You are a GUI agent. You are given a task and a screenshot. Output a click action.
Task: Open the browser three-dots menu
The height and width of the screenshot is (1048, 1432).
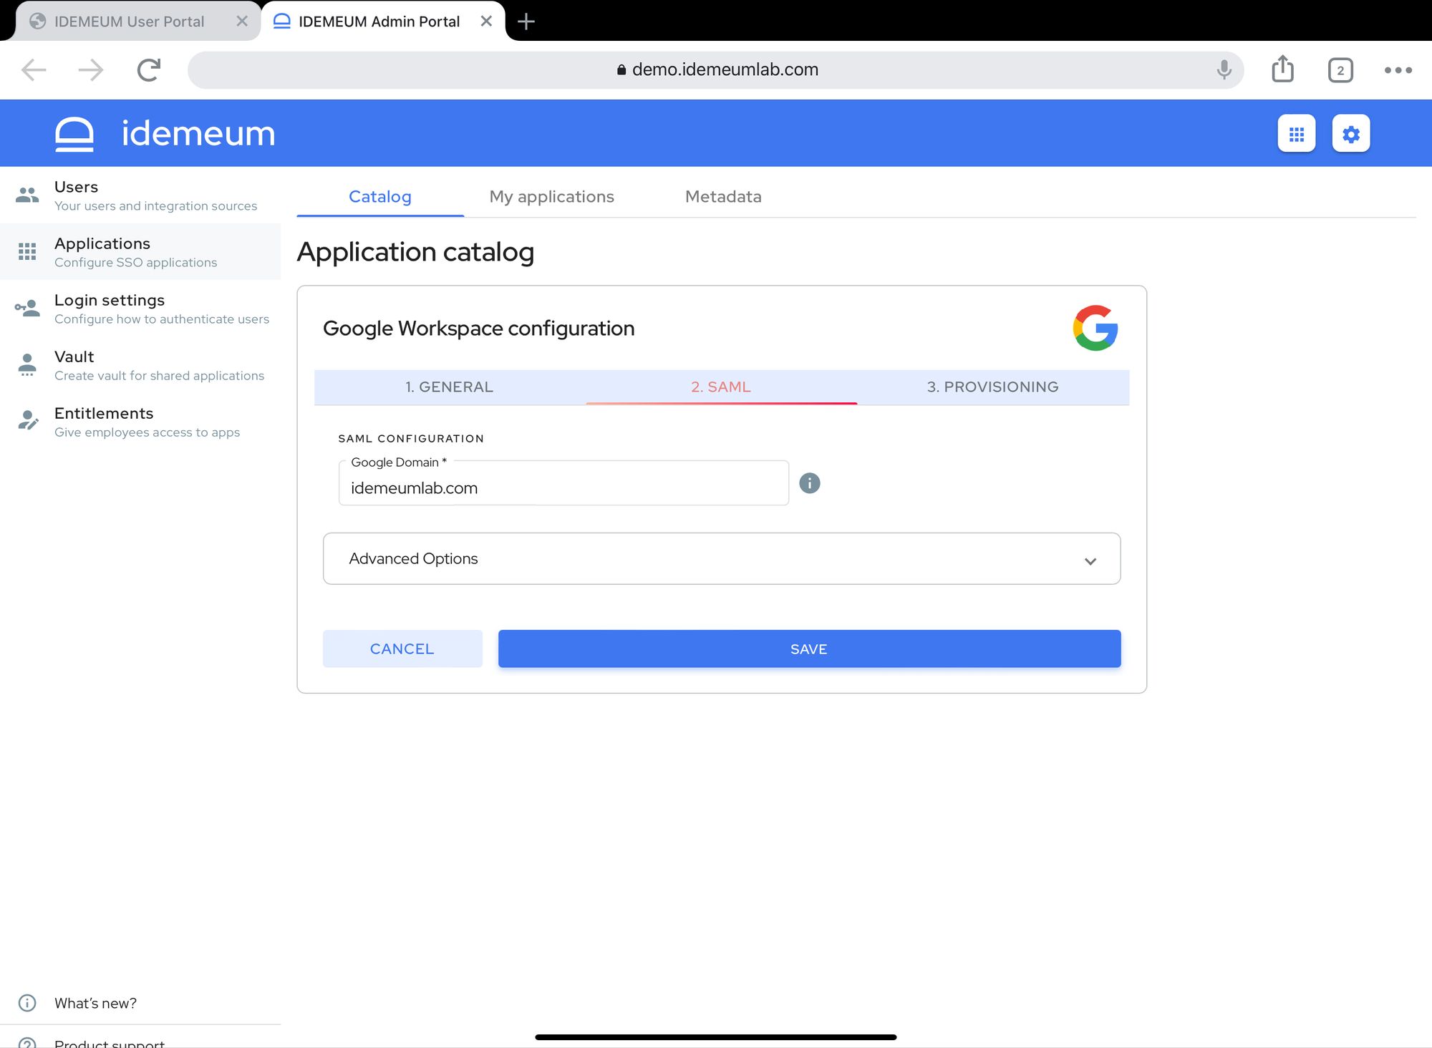(1398, 70)
